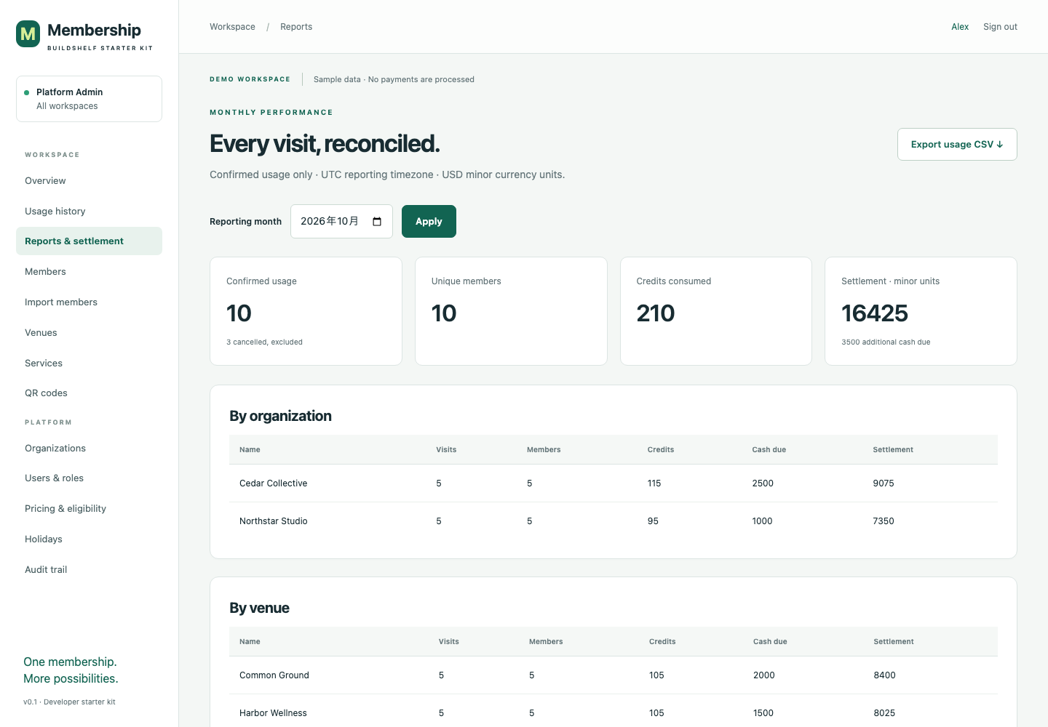1048x727 pixels.
Task: Open Alex's user profile link
Action: [960, 27]
